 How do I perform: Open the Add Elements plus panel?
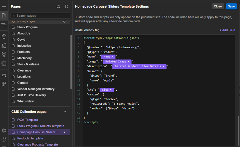[4, 6]
